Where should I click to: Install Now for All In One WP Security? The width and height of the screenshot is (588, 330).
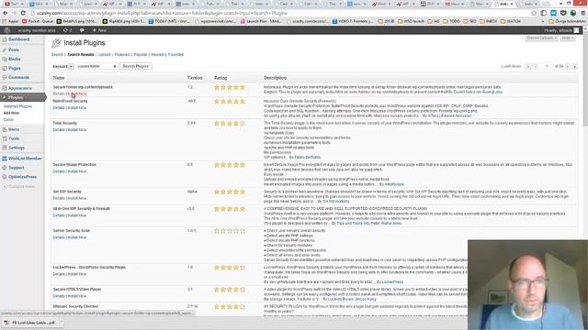tap(77, 215)
